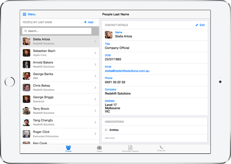Image resolution: width=231 pixels, height=164 pixels.
Task: Open Terry Brock row chevron
Action: 95,111
